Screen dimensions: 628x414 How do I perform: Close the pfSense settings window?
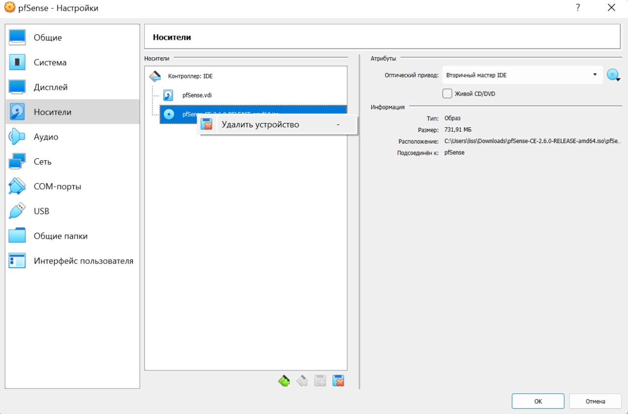pyautogui.click(x=611, y=8)
